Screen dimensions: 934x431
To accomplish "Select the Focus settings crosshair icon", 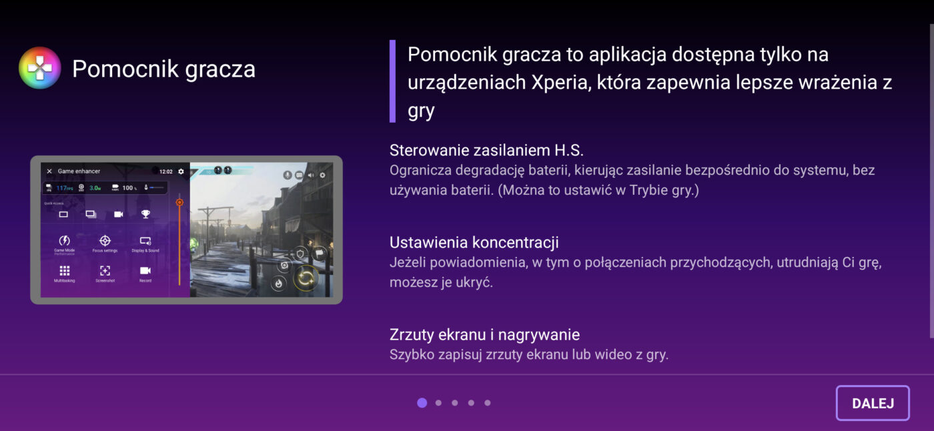I will click(105, 241).
